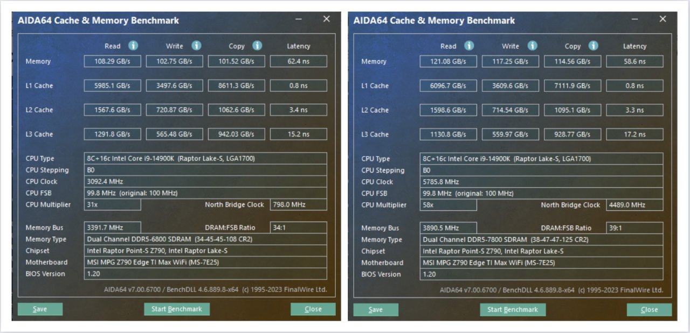Minimize the right AIDA64 window
This screenshot has height=333, width=690.
pos(636,20)
